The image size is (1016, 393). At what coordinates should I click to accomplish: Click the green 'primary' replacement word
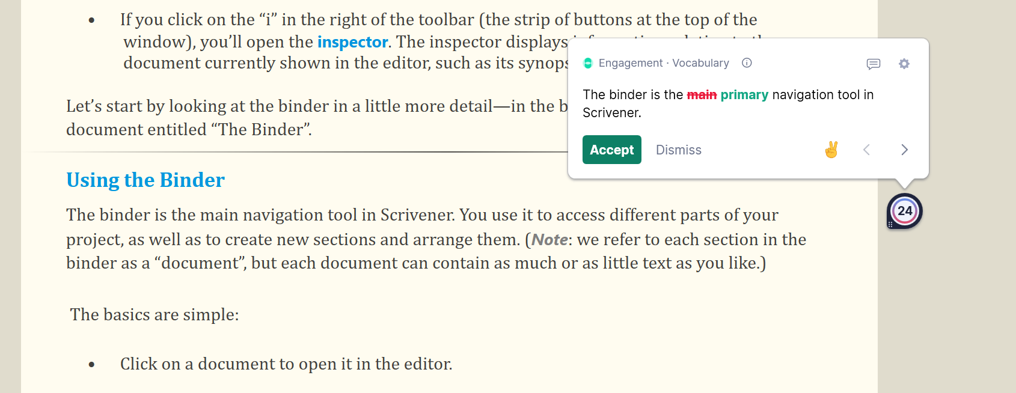pyautogui.click(x=744, y=95)
